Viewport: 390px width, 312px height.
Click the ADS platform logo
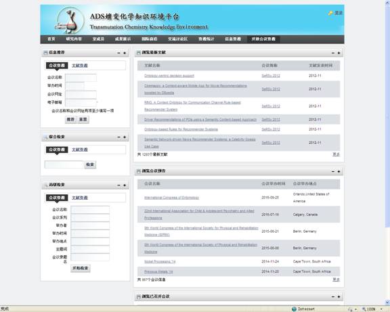pos(69,20)
